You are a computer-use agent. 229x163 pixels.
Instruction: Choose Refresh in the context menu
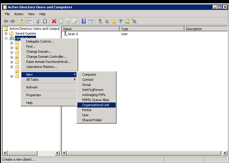click(49, 87)
